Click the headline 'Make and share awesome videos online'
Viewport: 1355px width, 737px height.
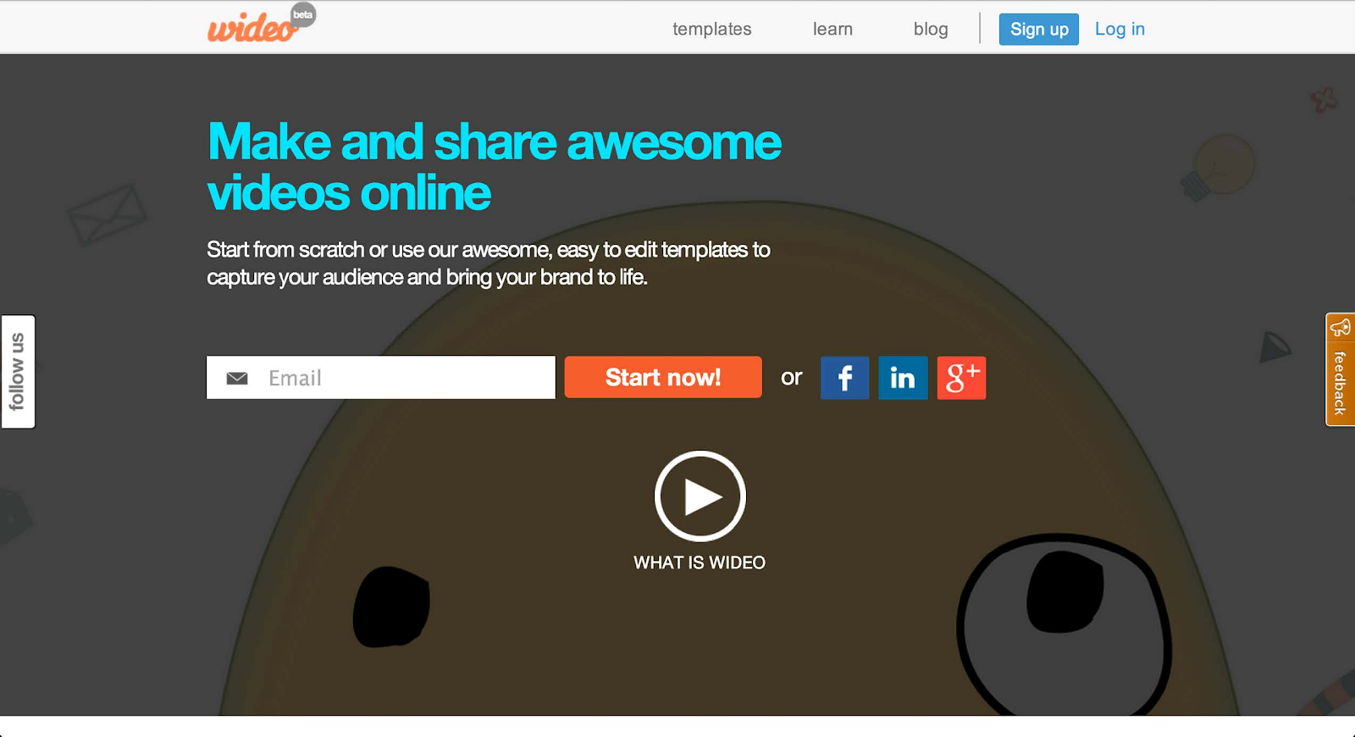click(495, 167)
